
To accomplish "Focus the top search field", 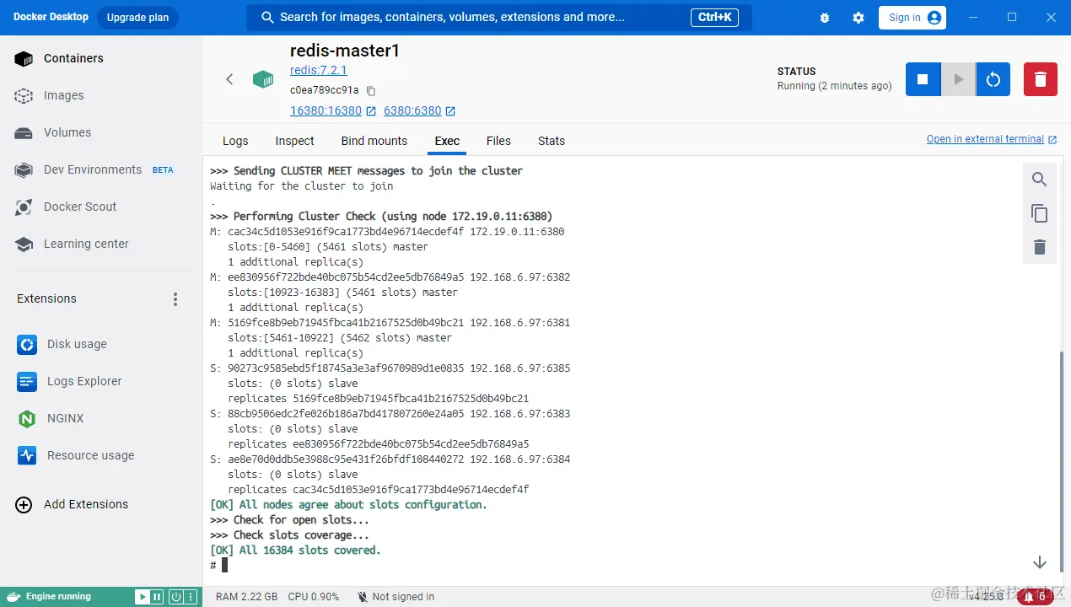I will click(x=498, y=17).
